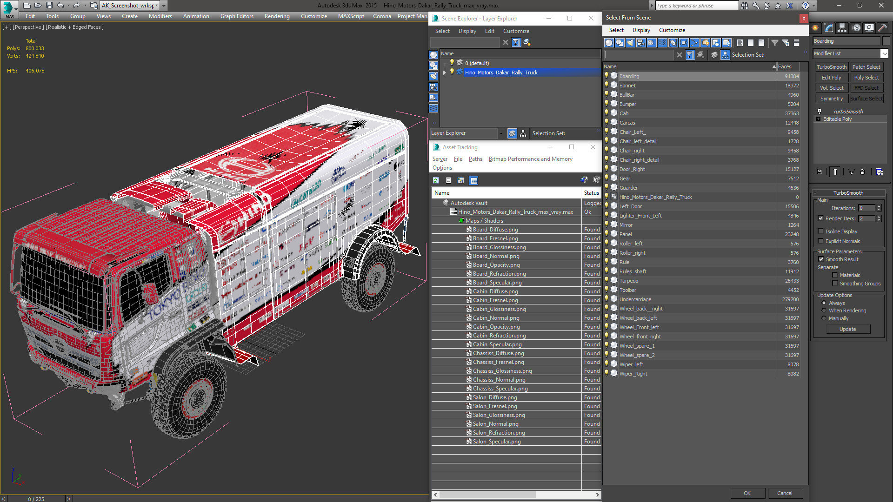Image resolution: width=893 pixels, height=502 pixels.
Task: Toggle Render Iters checkbox
Action: (x=821, y=218)
